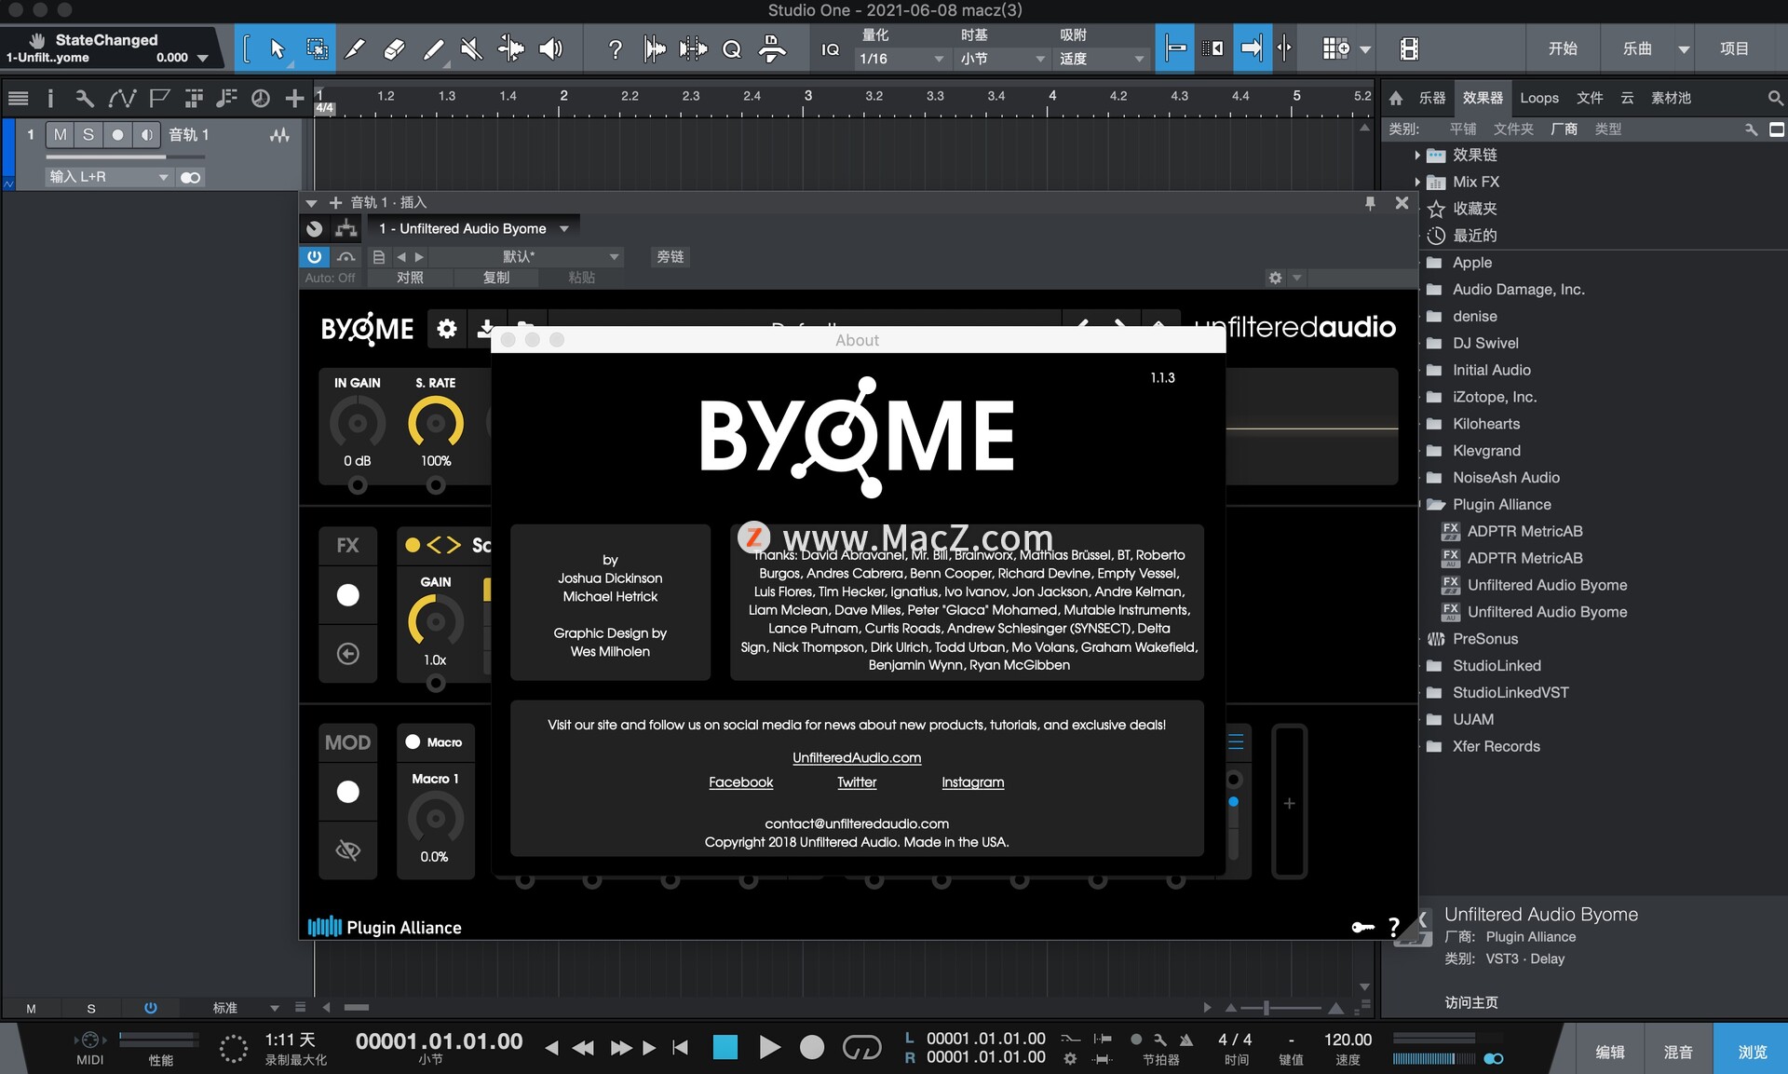Click the browser search magnifier icon
Viewport: 1788px width, 1074px height.
click(1775, 98)
